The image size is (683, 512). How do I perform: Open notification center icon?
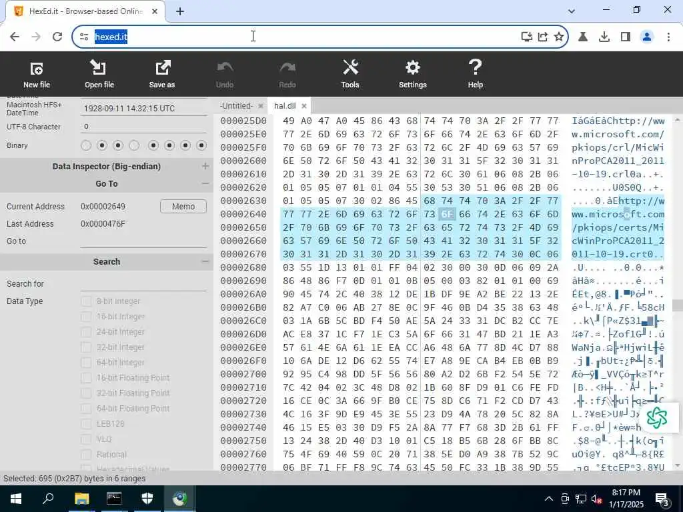(662, 499)
